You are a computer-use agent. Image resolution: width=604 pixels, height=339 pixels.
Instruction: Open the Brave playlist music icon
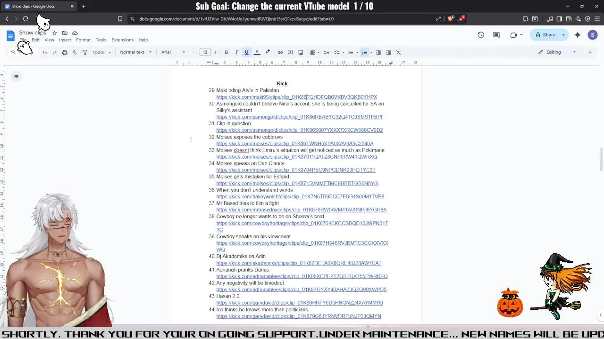[x=550, y=19]
